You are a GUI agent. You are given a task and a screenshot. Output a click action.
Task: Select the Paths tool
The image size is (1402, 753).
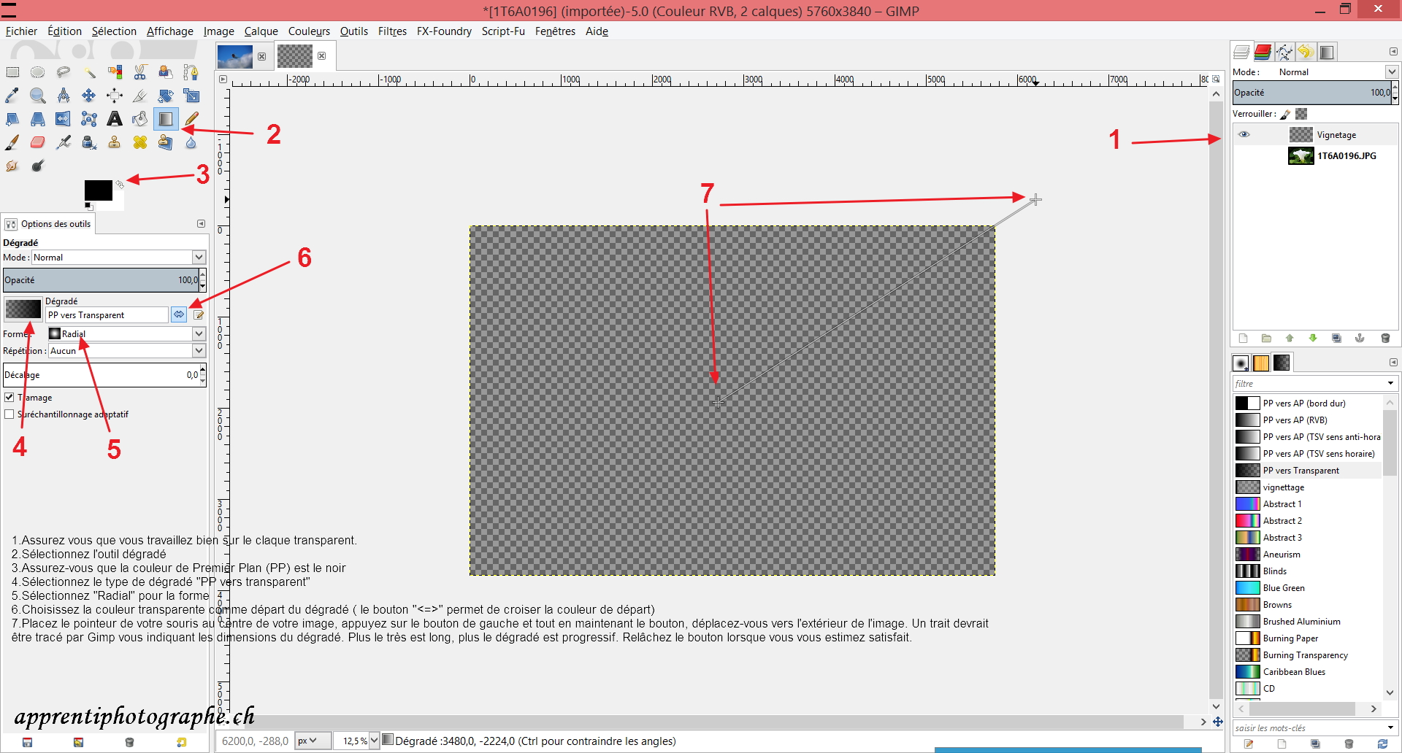coord(191,72)
